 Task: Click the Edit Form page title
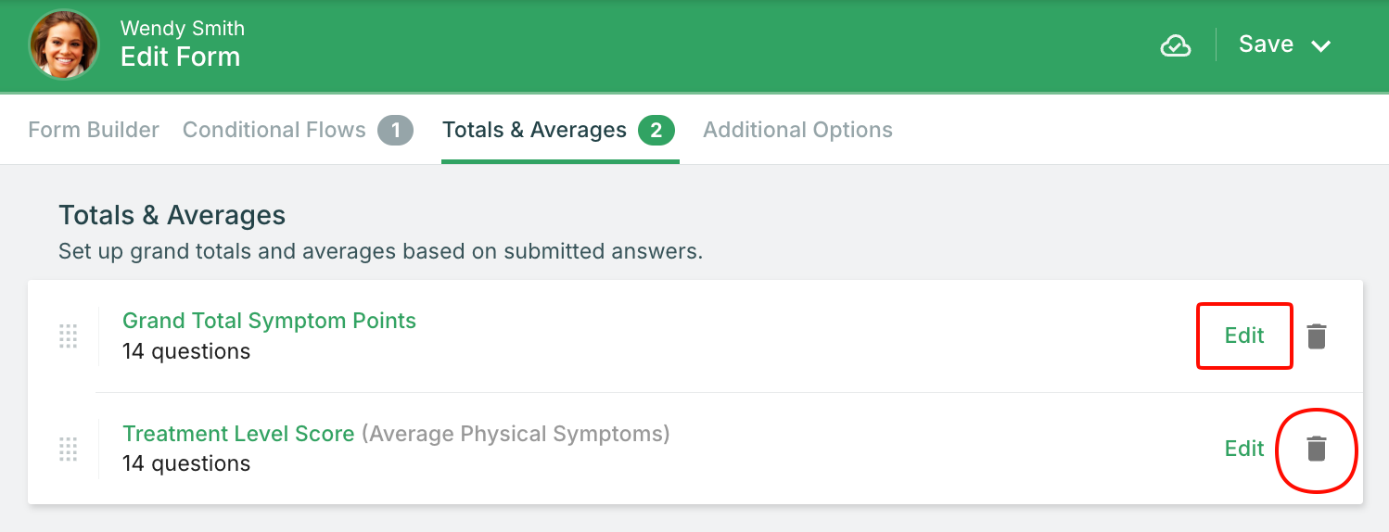(180, 57)
